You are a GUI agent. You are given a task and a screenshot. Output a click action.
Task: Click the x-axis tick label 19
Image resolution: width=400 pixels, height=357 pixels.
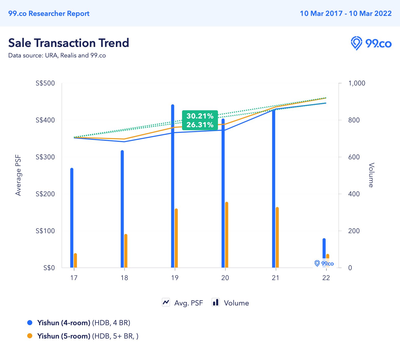tap(175, 278)
